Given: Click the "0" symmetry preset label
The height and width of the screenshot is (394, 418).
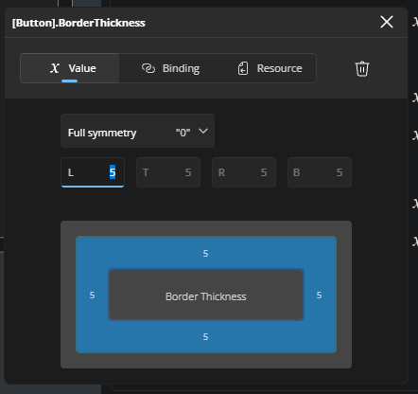Looking at the screenshot, I should (183, 133).
